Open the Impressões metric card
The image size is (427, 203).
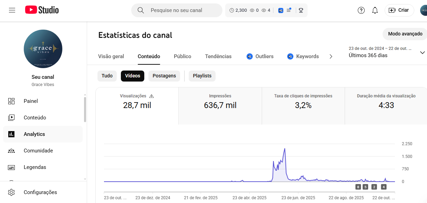pos(220,106)
